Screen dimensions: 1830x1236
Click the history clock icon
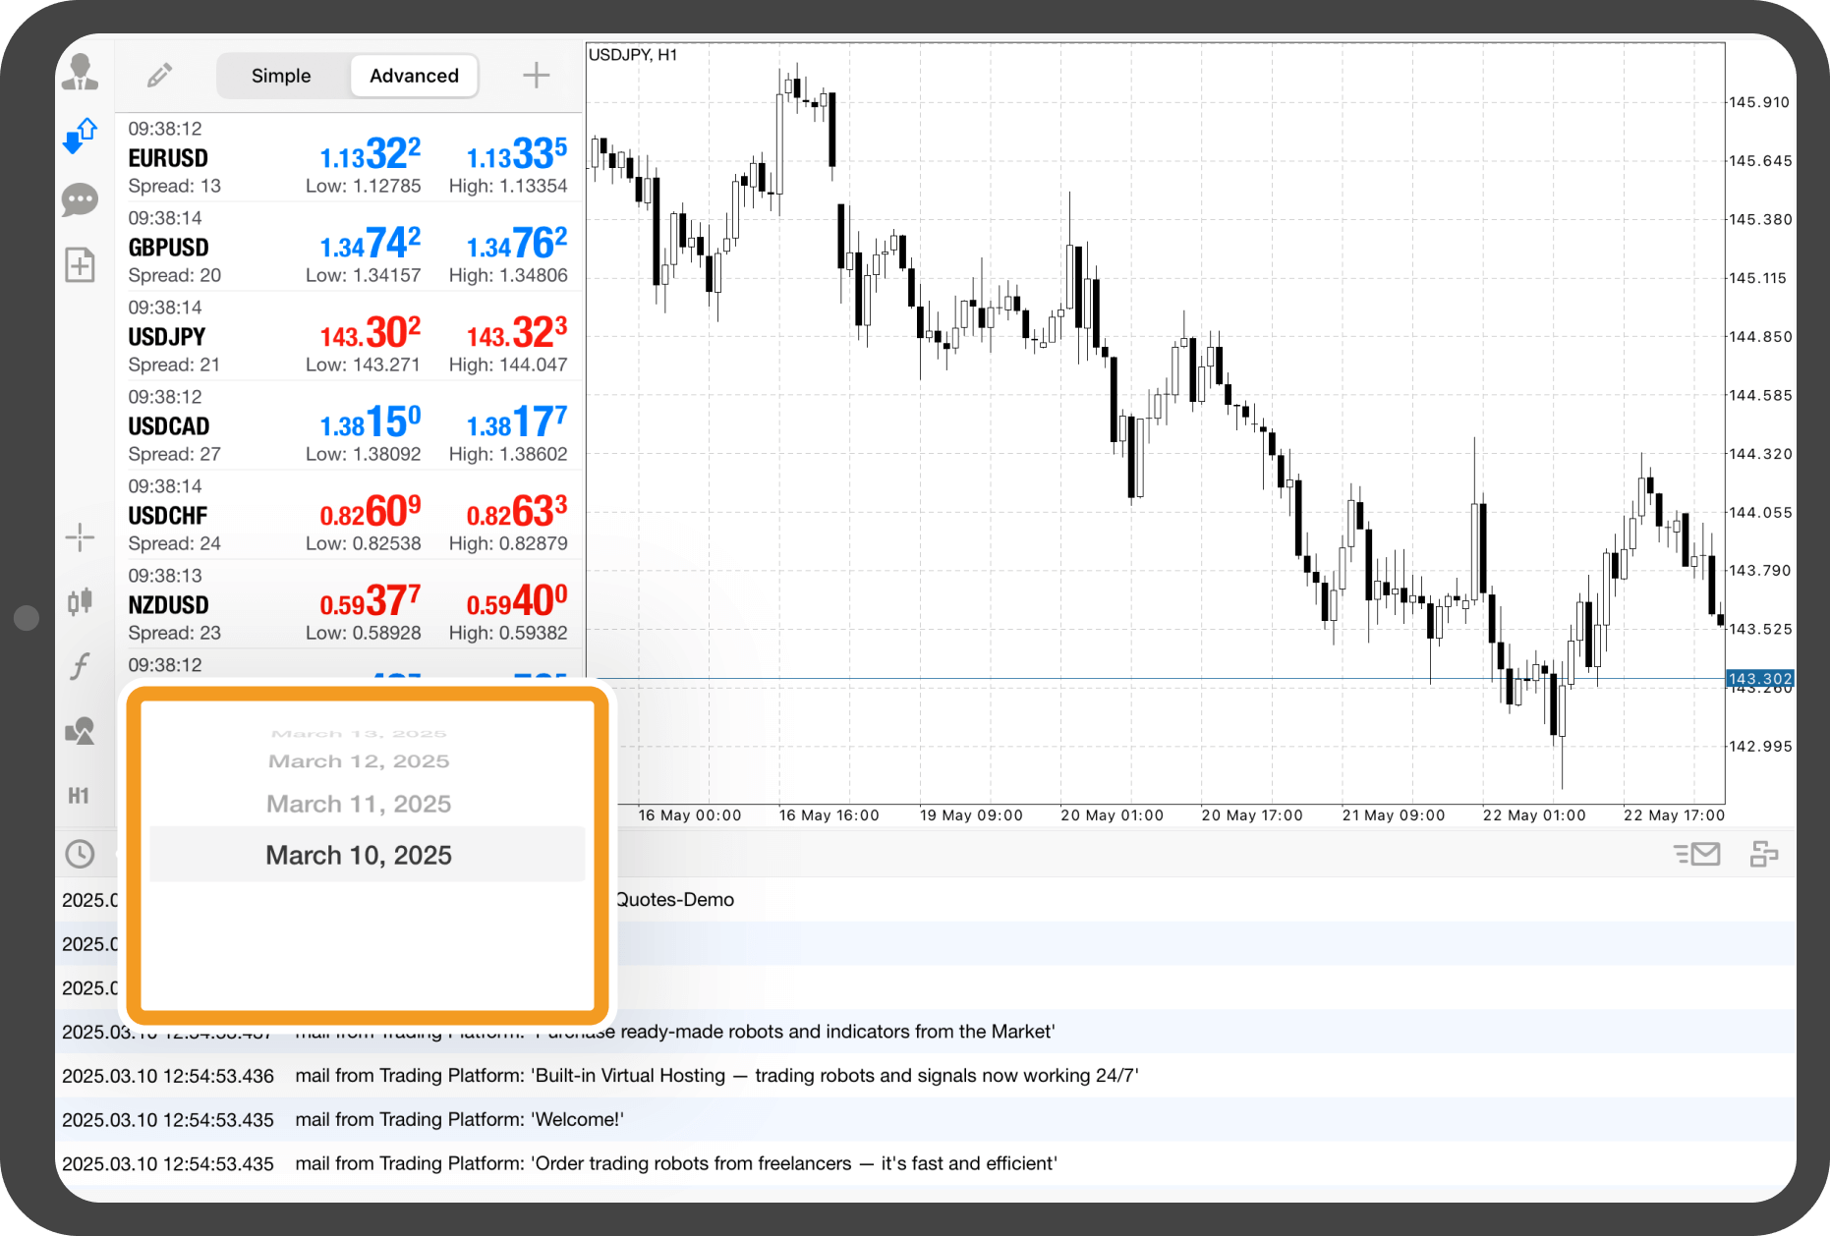(80, 854)
